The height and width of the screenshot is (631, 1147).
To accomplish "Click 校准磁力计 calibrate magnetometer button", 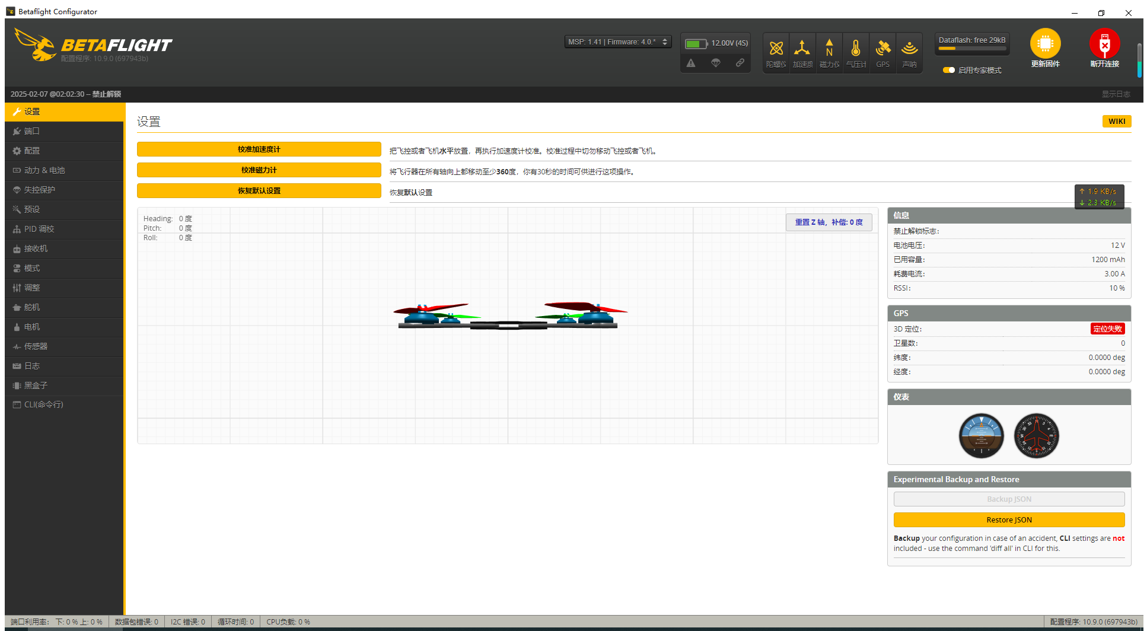I will (x=259, y=170).
